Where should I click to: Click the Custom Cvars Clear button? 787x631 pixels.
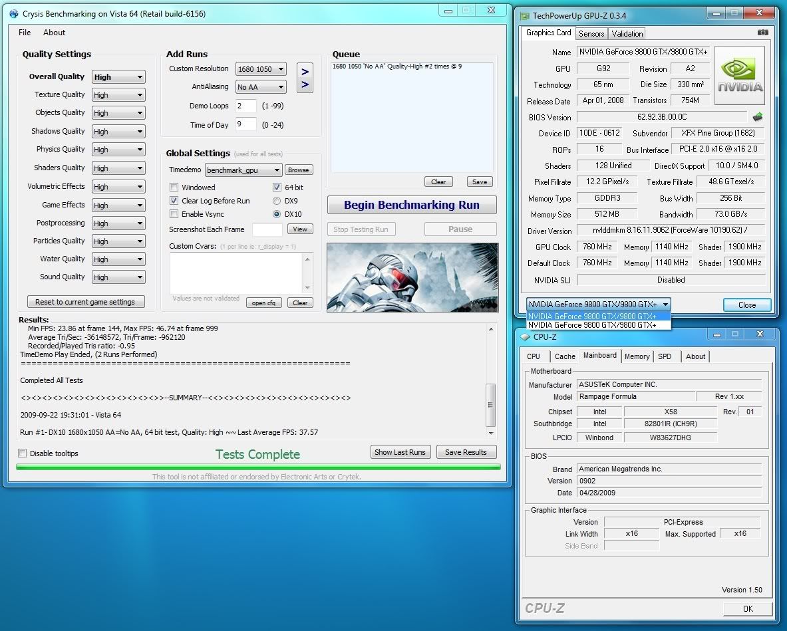300,303
